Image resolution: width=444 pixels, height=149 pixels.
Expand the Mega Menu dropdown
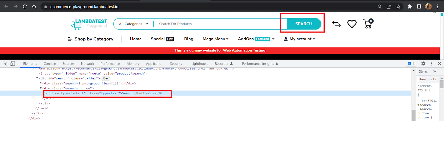pyautogui.click(x=216, y=39)
